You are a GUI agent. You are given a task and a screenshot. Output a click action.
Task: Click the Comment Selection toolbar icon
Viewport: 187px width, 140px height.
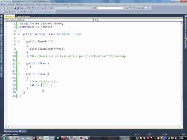coord(28,12)
